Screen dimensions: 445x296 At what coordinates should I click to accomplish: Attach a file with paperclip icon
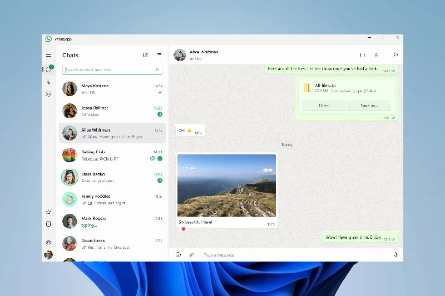point(191,255)
